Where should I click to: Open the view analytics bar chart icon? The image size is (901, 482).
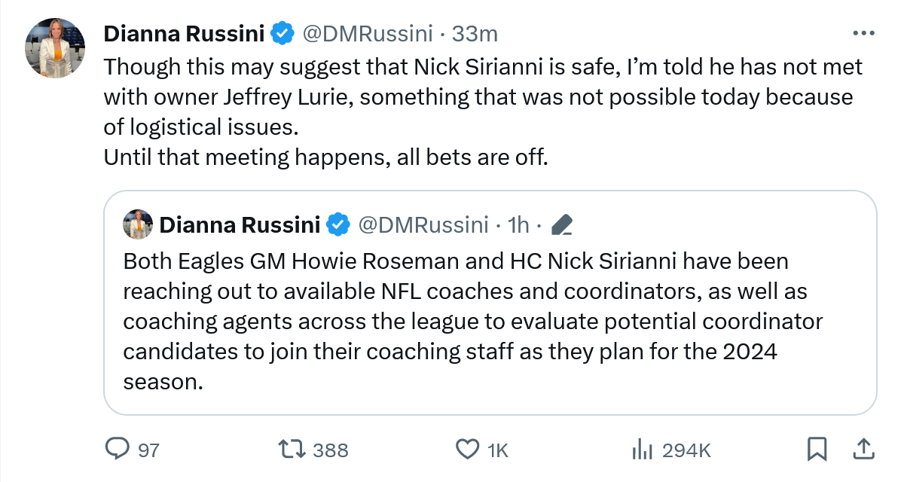click(641, 450)
